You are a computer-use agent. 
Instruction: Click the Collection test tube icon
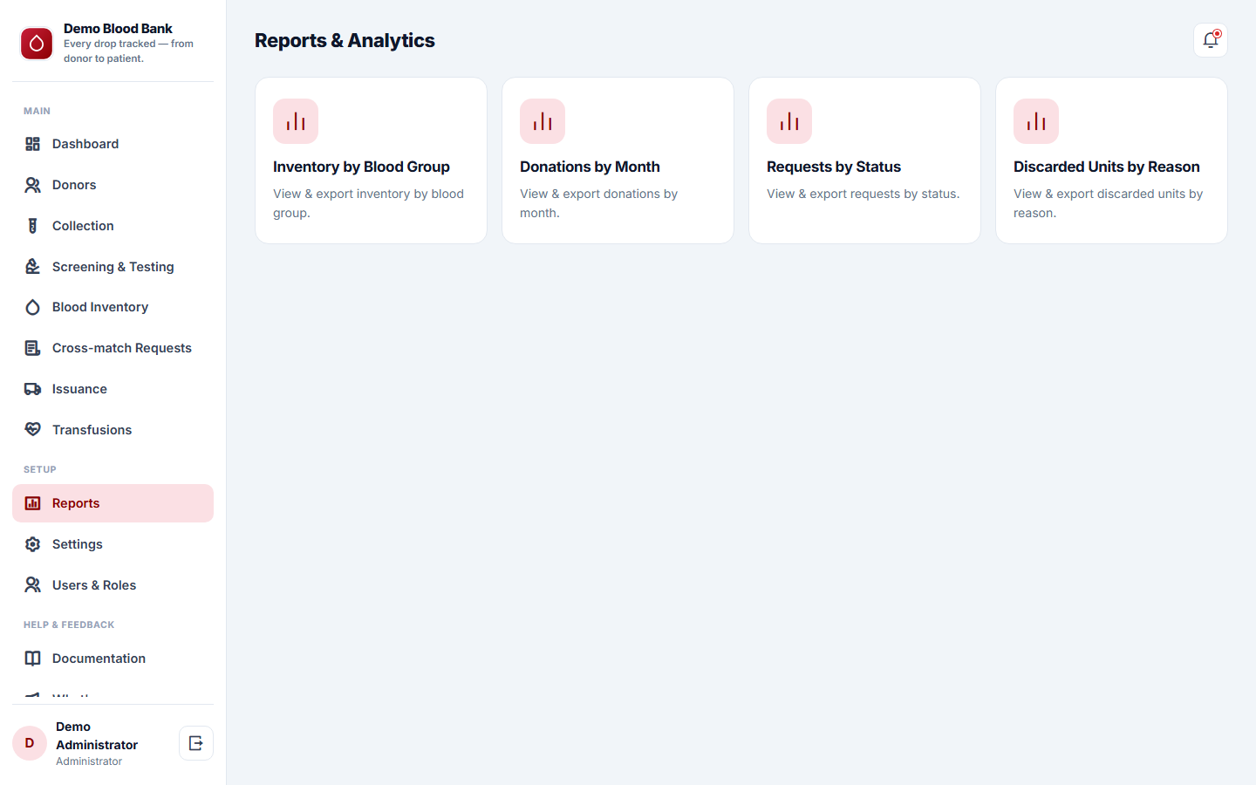click(x=32, y=226)
